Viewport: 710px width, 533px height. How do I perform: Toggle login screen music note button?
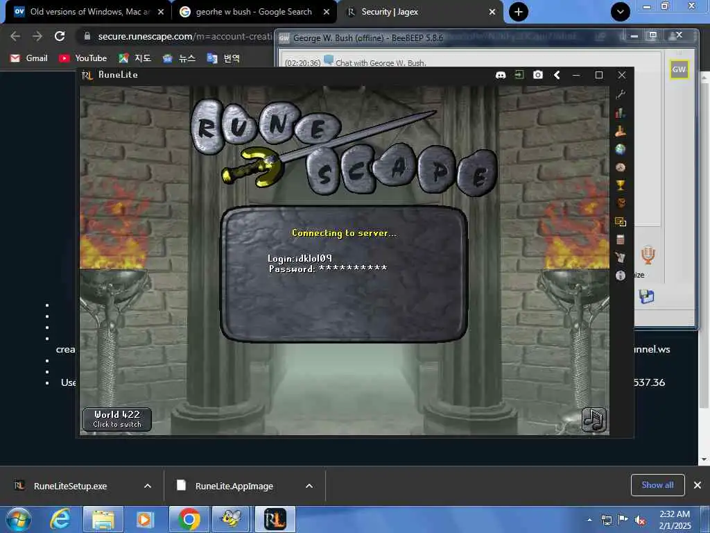pos(594,420)
